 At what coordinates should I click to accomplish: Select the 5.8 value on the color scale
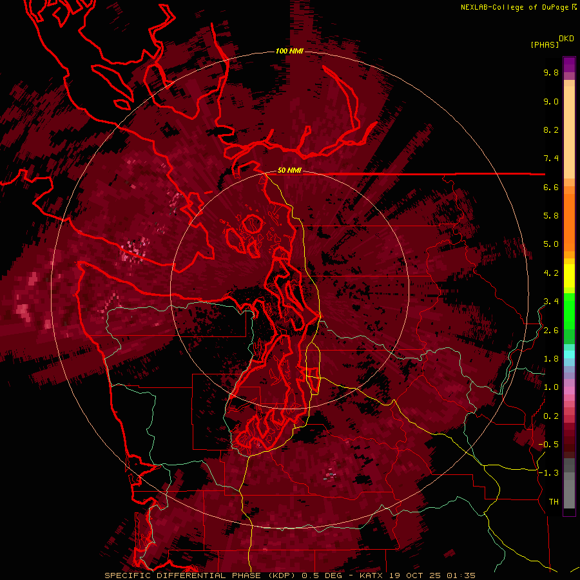click(551, 216)
